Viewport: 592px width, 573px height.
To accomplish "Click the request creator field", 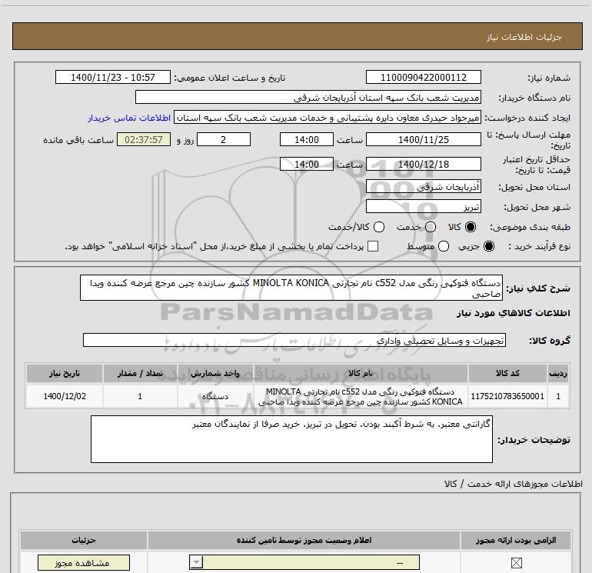I will [328, 118].
